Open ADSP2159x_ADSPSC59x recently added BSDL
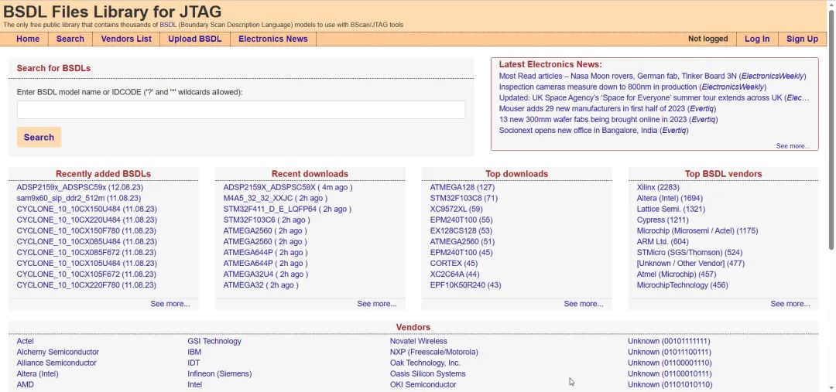 click(80, 187)
